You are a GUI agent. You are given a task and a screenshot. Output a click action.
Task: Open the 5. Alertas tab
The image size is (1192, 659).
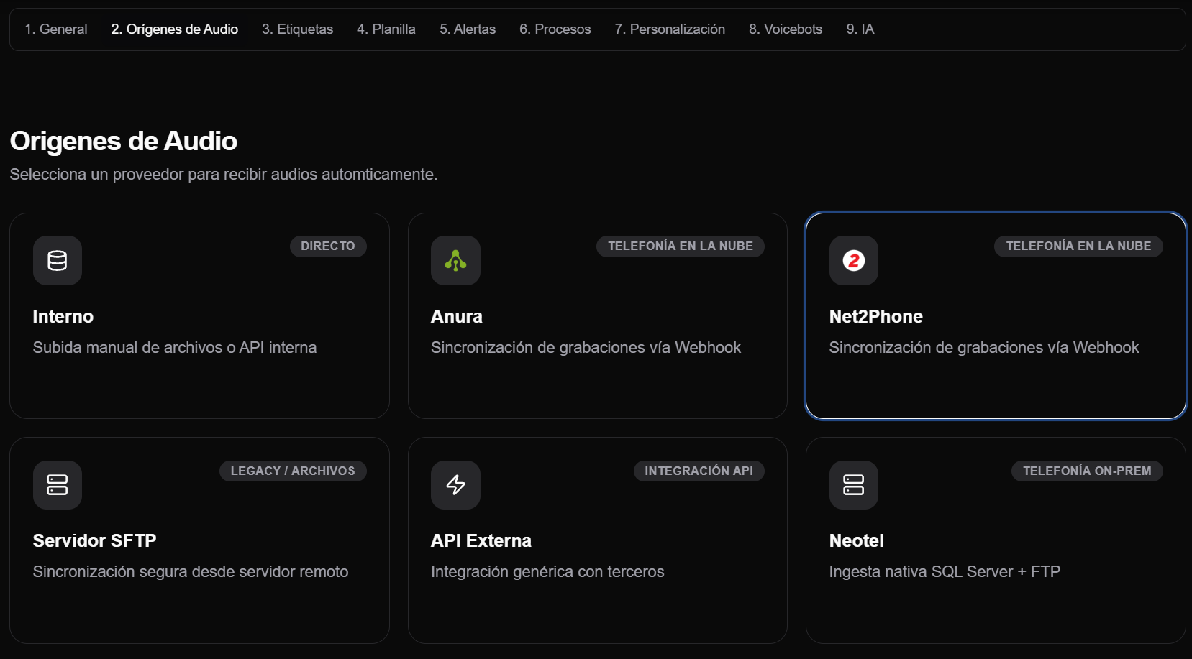[468, 29]
